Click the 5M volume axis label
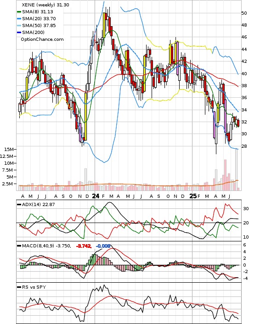Image resolution: width=260 pixels, height=324 pixels. coord(10,177)
